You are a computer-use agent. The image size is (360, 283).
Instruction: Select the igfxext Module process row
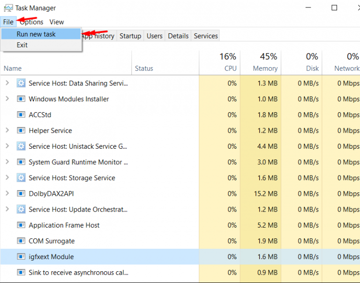(x=180, y=257)
